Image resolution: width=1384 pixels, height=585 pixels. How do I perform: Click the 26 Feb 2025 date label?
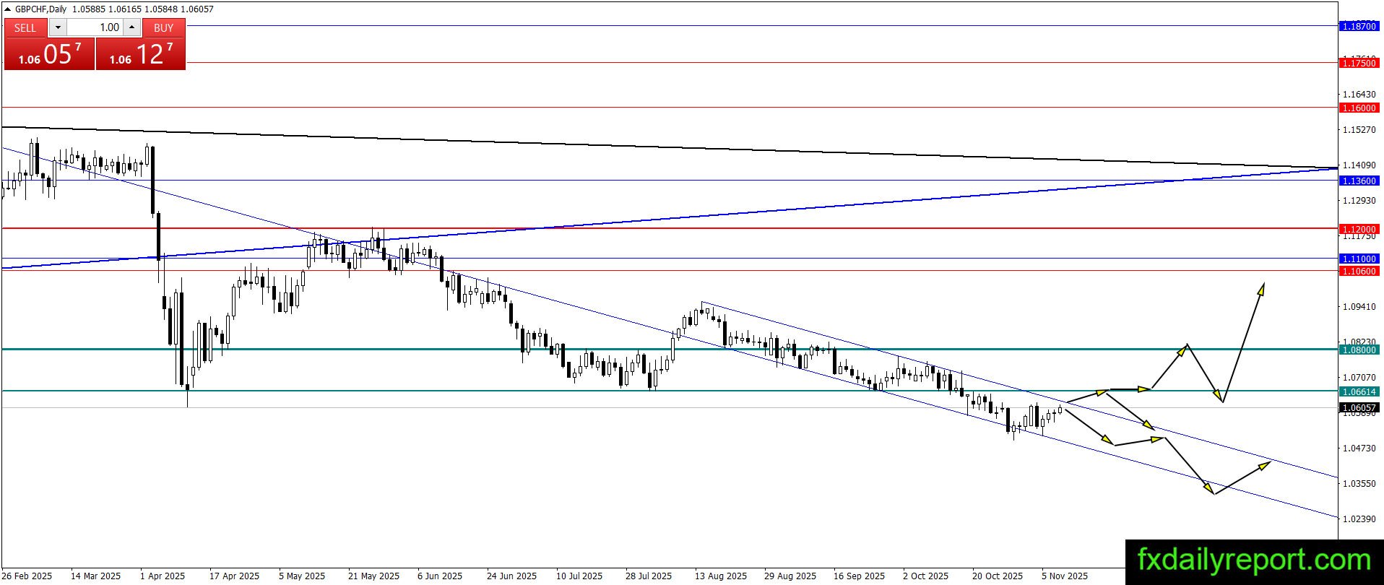[27, 576]
